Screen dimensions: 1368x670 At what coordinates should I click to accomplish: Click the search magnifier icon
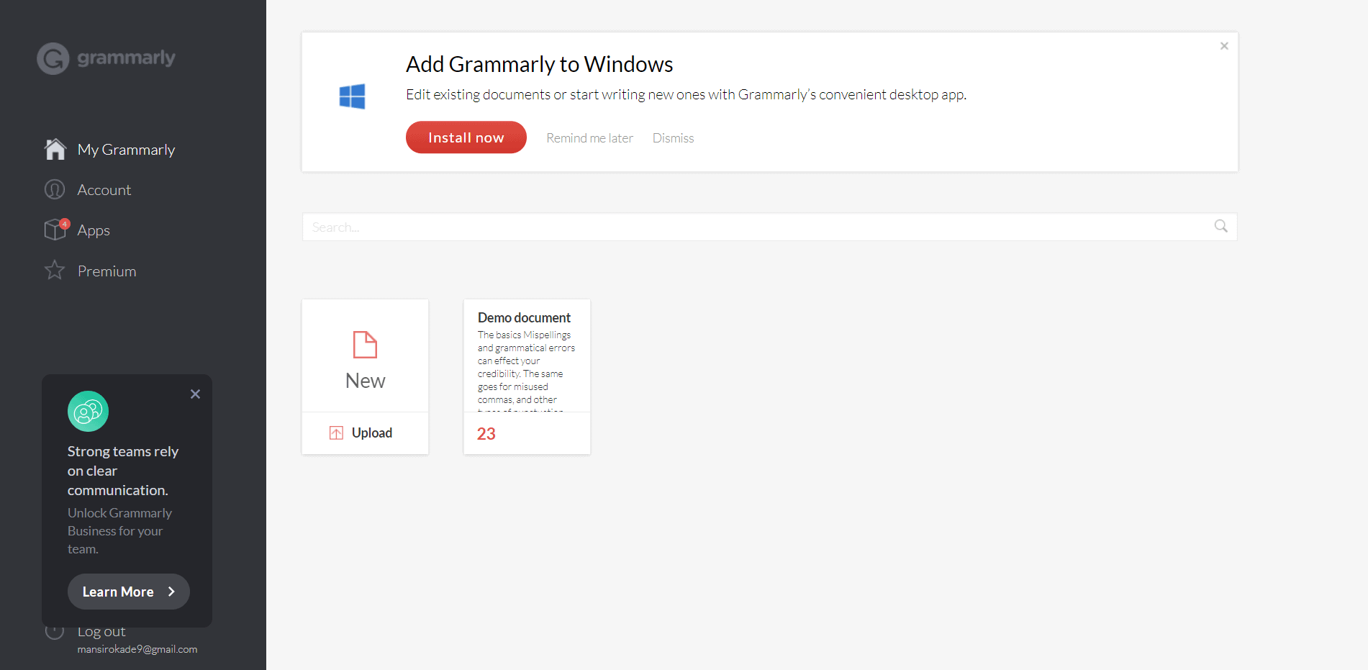click(1220, 227)
